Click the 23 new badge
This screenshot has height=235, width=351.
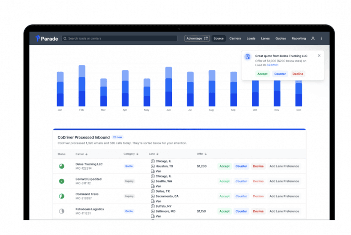coord(117,137)
